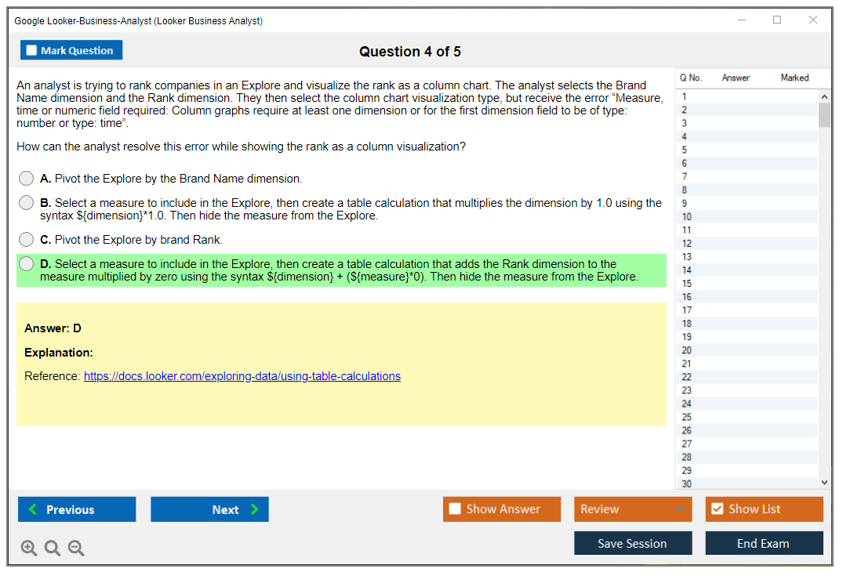This screenshot has height=576, width=843.
Task: Advance with the Next button
Action: 209,509
